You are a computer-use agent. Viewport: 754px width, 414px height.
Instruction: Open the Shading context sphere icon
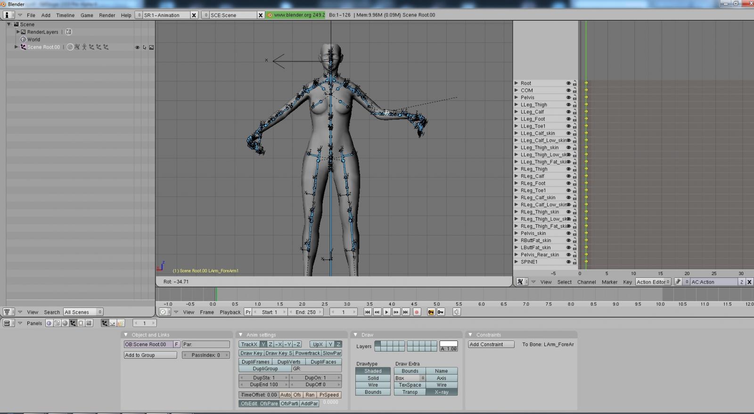tap(65, 323)
